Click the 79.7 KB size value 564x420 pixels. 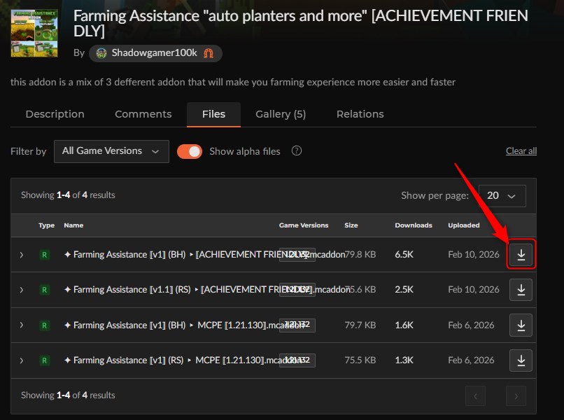pyautogui.click(x=360, y=325)
